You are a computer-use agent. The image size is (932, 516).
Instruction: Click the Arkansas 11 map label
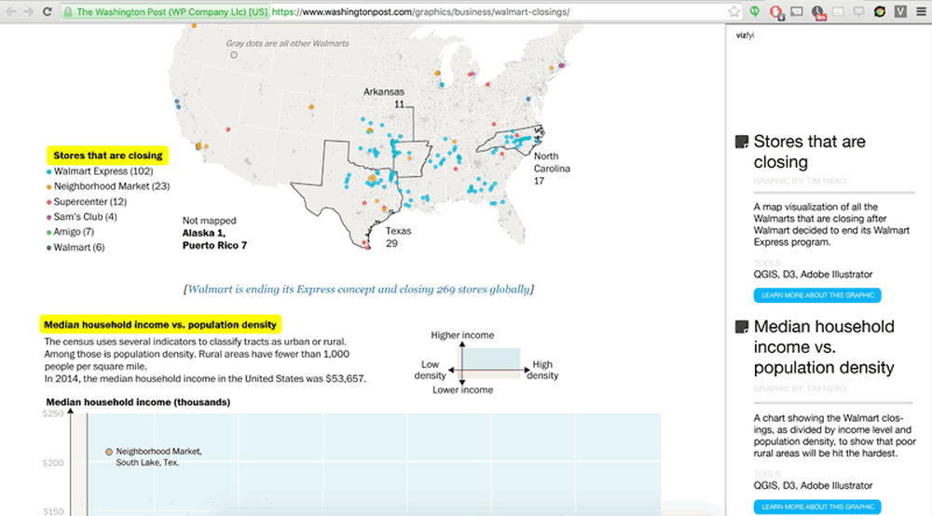click(x=384, y=98)
